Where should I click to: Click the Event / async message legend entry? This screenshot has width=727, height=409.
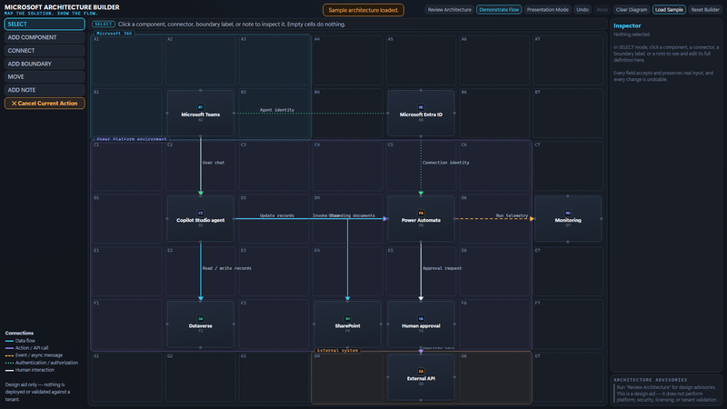coord(34,355)
